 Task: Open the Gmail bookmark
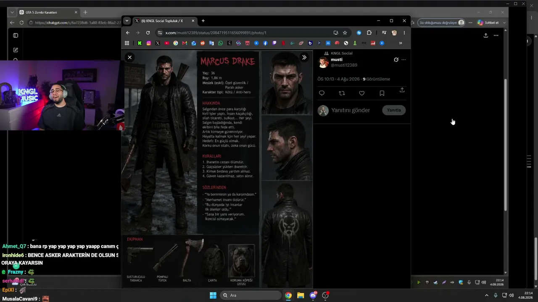[x=185, y=43]
